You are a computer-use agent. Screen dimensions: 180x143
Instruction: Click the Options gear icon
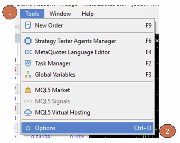28,128
